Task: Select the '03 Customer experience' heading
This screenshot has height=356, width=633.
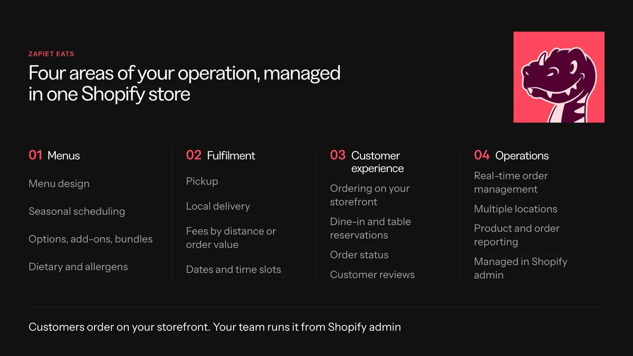Action: point(367,161)
